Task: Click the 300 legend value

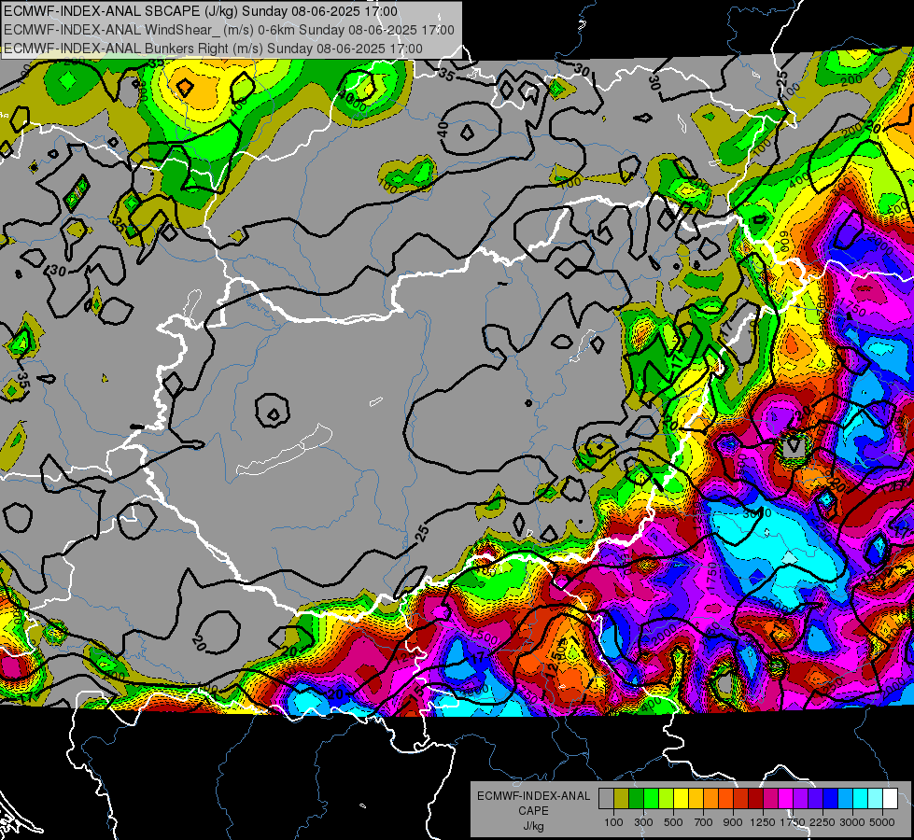Action: click(643, 822)
